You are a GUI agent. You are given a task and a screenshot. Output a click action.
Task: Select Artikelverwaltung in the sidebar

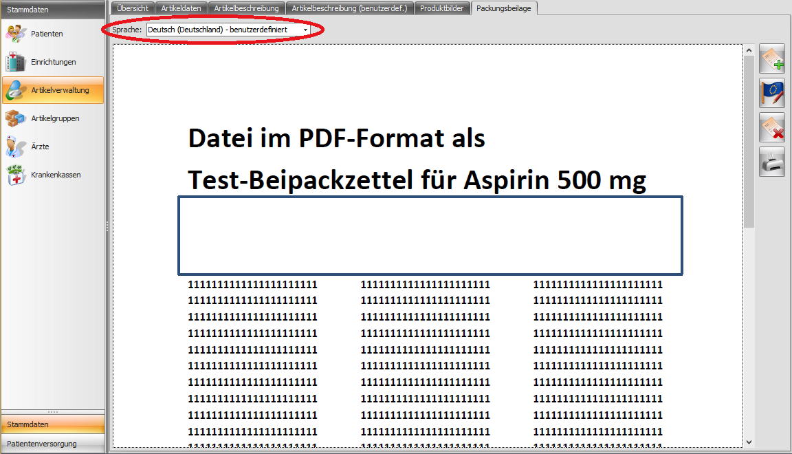(x=53, y=91)
